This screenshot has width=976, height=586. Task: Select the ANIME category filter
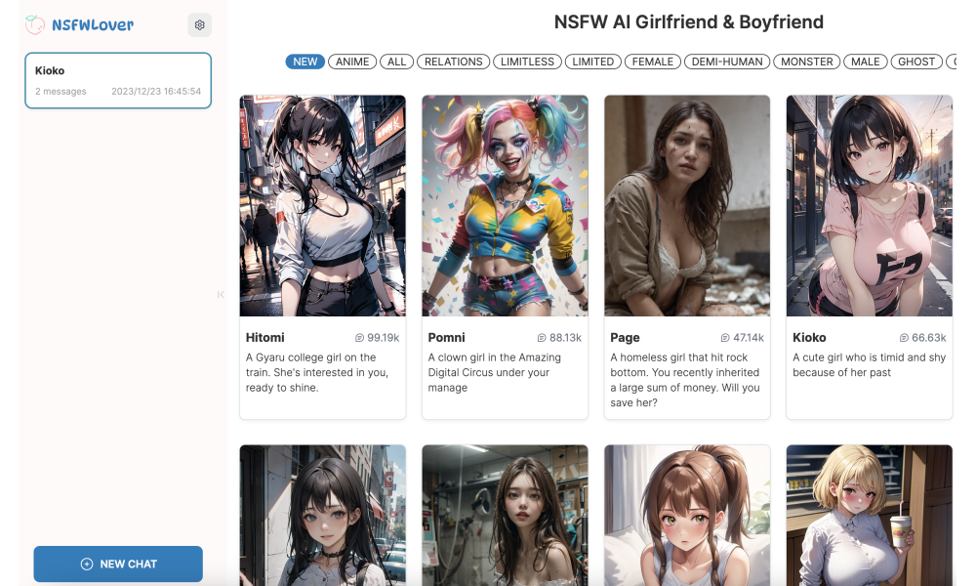point(352,62)
